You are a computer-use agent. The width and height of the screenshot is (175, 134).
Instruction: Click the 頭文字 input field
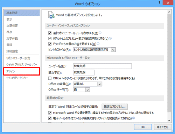[x=84, y=72]
